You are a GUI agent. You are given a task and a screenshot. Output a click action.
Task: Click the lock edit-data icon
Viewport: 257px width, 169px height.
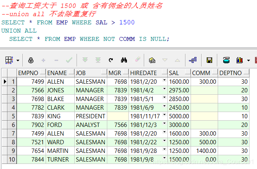(x=31, y=60)
